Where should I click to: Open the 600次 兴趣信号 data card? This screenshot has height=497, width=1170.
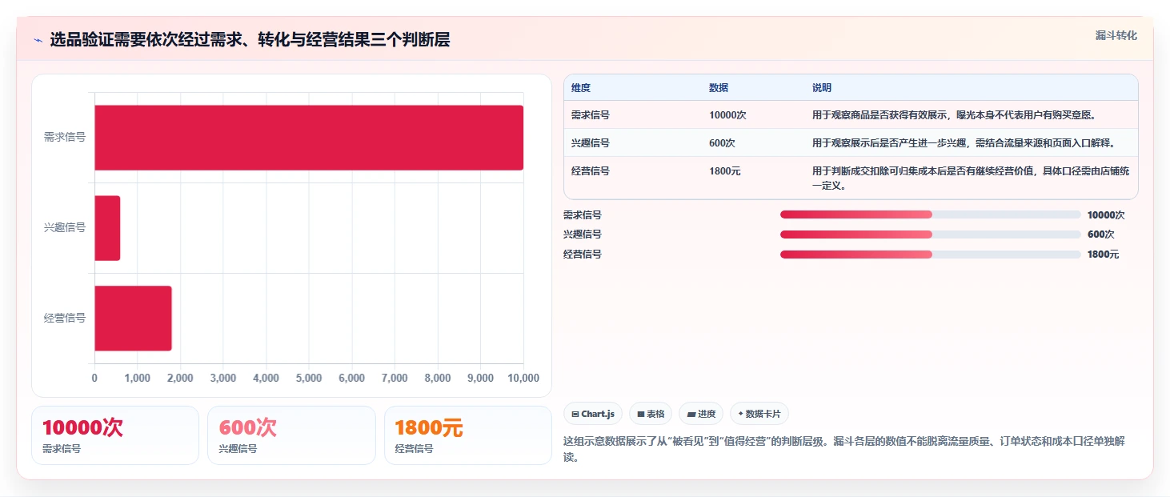coord(291,435)
